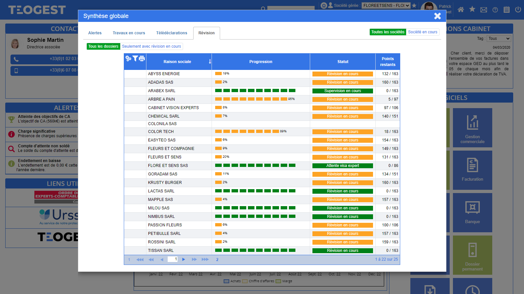Enable 'Seulement avec révision en cours' filter
524x294 pixels.
(x=151, y=46)
